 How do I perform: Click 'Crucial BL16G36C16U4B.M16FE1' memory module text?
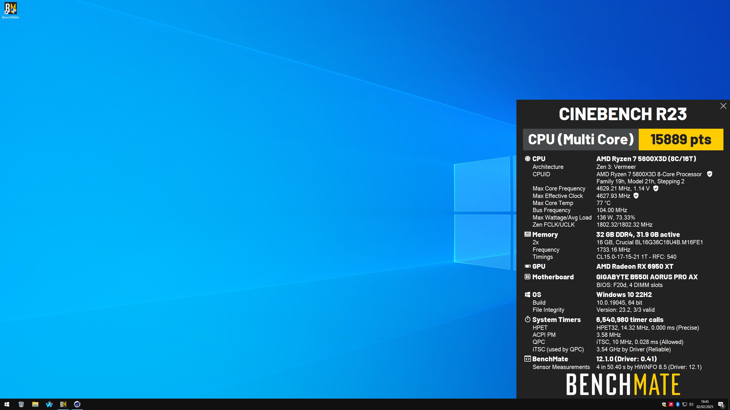click(x=659, y=242)
